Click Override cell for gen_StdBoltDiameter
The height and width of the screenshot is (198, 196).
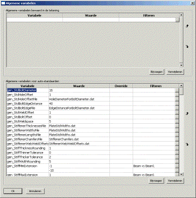121,90
